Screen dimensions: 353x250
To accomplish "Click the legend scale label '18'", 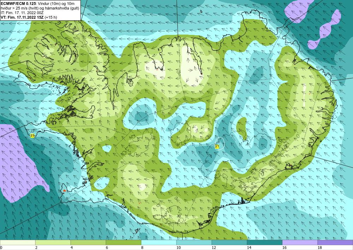I will [x=320, y=248].
